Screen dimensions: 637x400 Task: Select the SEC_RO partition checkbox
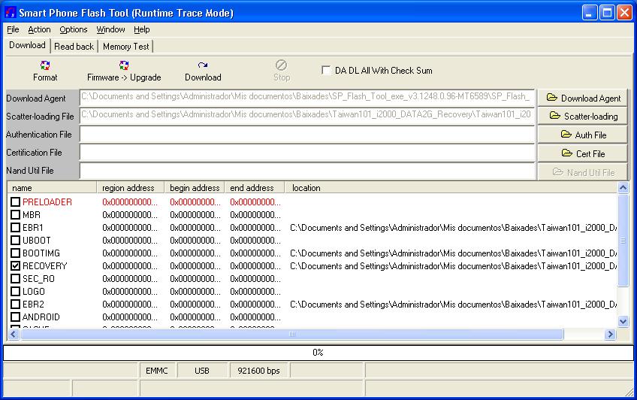[16, 279]
